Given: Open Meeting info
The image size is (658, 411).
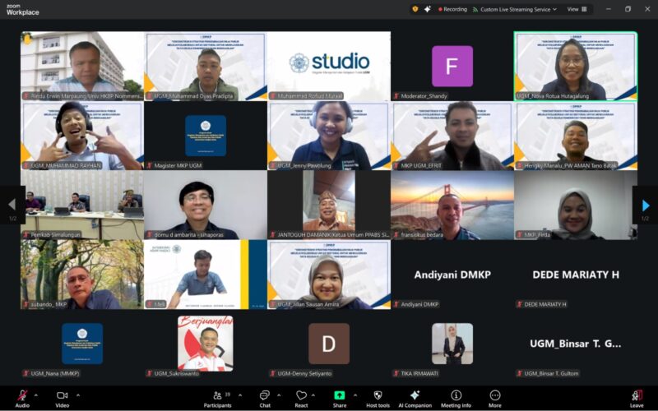Looking at the screenshot, I should (x=456, y=397).
